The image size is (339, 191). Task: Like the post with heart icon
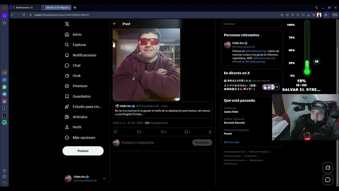(x=163, y=132)
